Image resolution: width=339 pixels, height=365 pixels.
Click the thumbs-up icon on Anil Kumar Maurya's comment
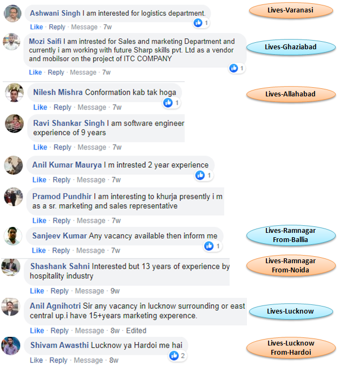pos(200,175)
